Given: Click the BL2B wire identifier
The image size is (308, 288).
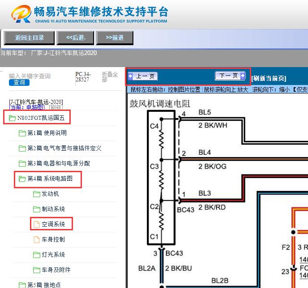Looking at the screenshot, I should 220,280.
